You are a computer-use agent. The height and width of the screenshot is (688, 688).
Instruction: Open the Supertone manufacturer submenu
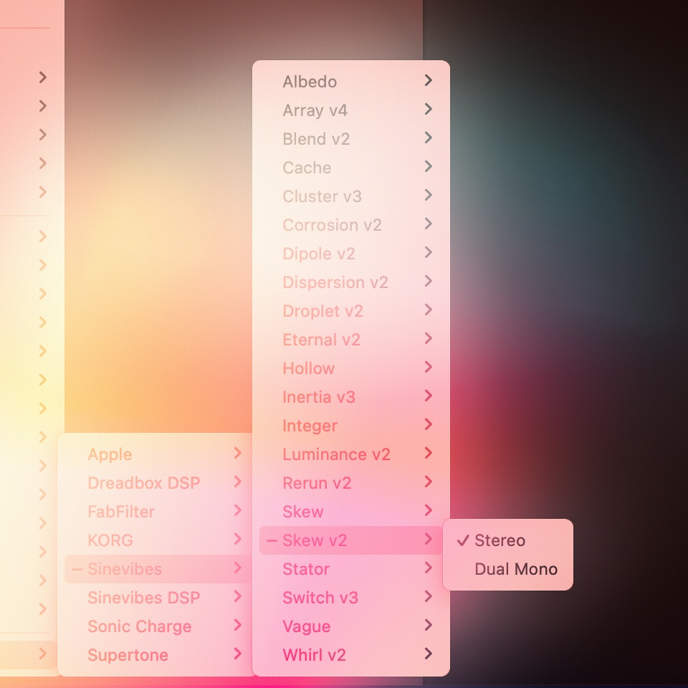click(x=158, y=655)
